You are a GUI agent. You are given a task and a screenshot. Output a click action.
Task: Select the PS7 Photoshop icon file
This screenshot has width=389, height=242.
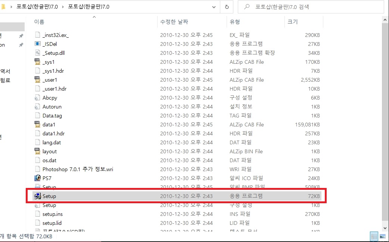click(x=37, y=178)
